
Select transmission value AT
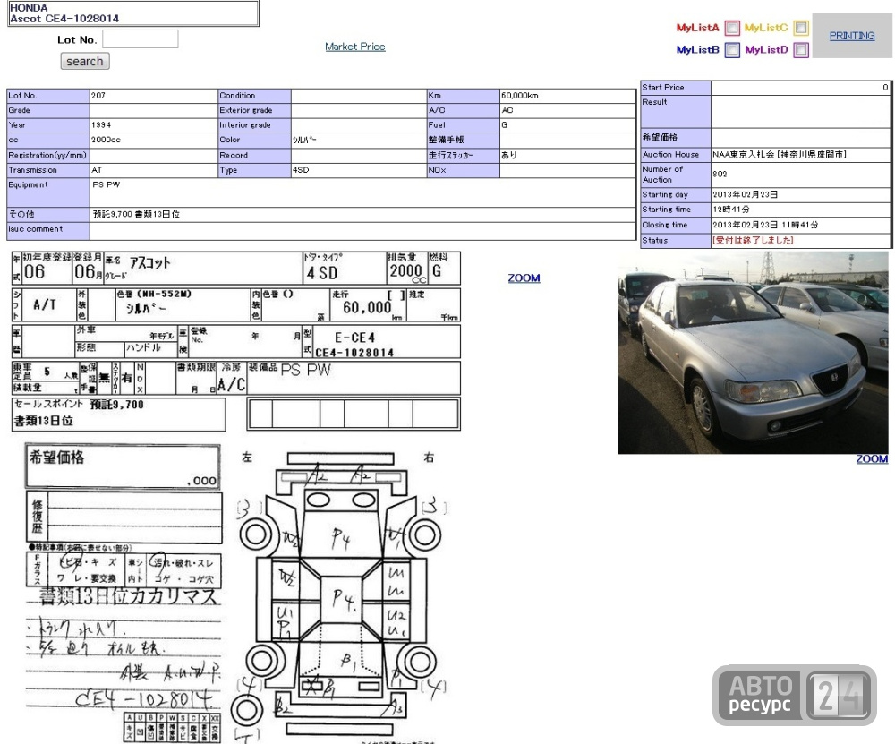coord(97,169)
